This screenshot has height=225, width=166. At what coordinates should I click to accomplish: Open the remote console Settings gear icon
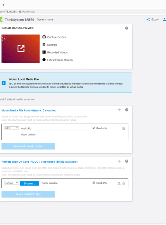click(x=44, y=45)
